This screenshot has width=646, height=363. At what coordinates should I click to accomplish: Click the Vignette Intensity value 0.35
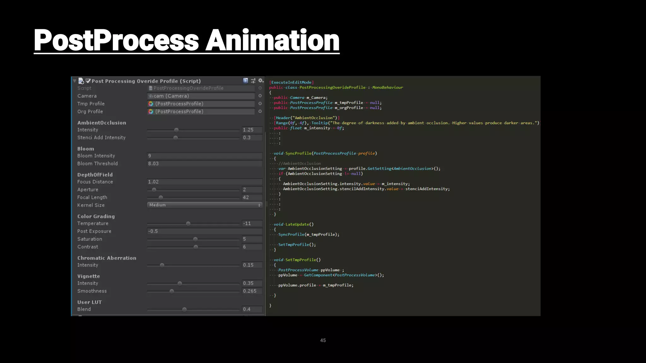pos(252,283)
